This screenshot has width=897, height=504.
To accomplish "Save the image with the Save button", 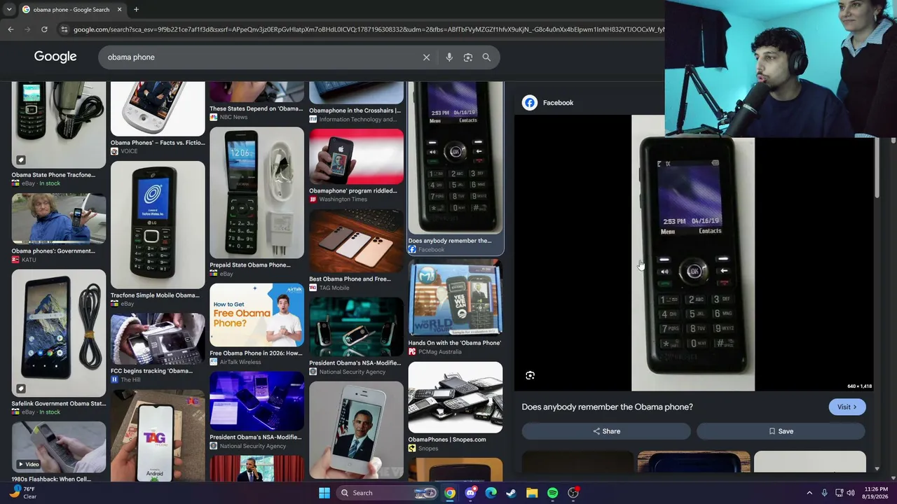I will [x=781, y=431].
